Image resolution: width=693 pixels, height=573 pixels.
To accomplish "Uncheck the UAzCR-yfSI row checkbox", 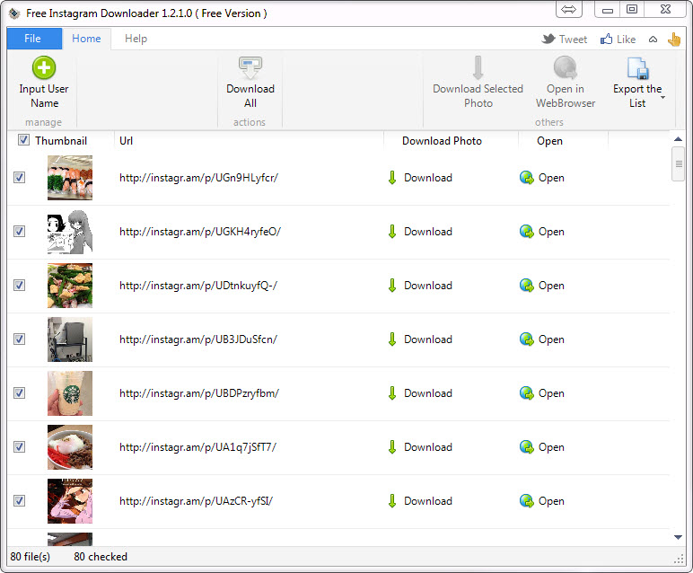I will (x=19, y=501).
